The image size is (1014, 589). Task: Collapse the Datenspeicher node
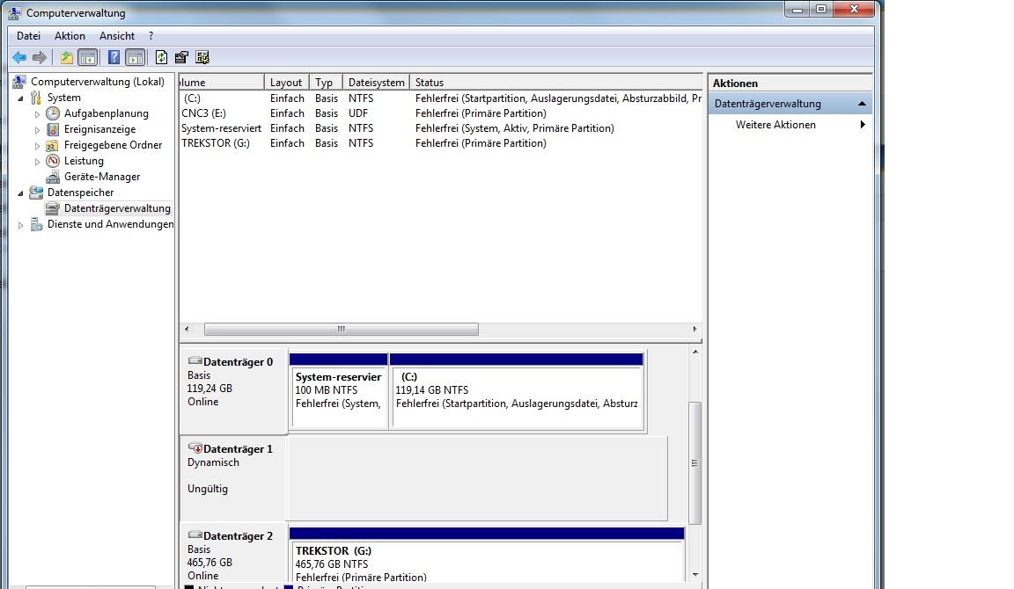click(x=20, y=193)
